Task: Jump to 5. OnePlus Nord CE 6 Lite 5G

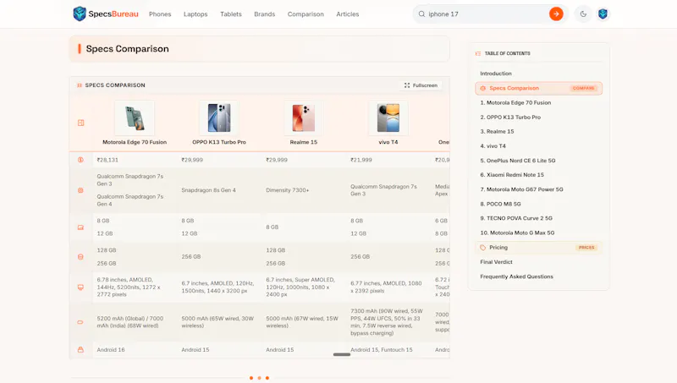Action: [x=518, y=161]
